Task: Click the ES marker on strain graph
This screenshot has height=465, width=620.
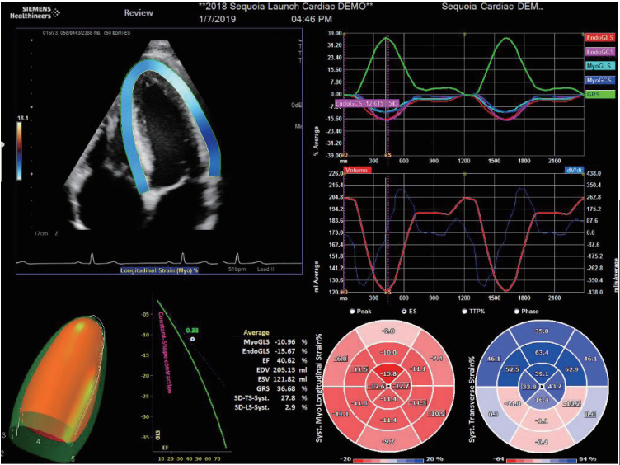Action: 387,155
